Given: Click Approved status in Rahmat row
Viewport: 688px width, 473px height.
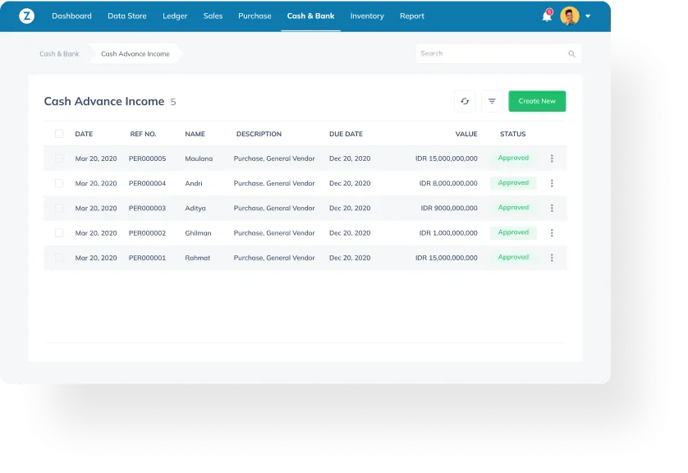Looking at the screenshot, I should 513,258.
